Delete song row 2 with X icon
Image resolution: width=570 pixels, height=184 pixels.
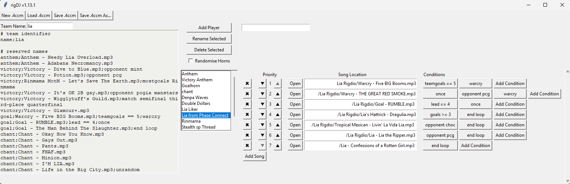coord(247,94)
